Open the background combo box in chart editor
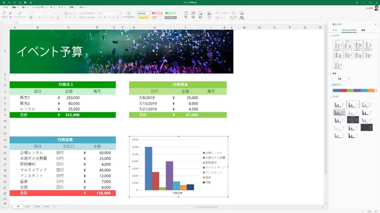 pyautogui.click(x=340, y=79)
